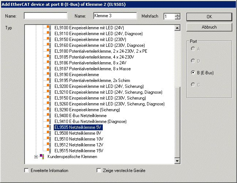This screenshot has height=183, width=237.
Task: Click the icon beside EL9210 (24V, Sicherung, Diagnose)
Action: 49,92
